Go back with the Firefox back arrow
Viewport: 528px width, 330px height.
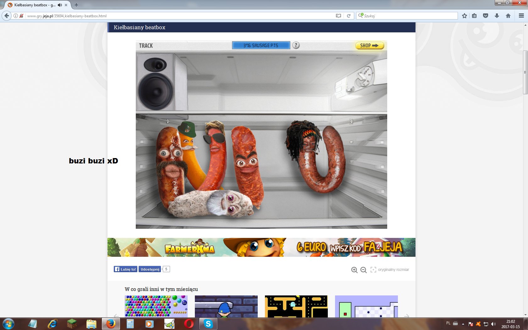[x=7, y=16]
